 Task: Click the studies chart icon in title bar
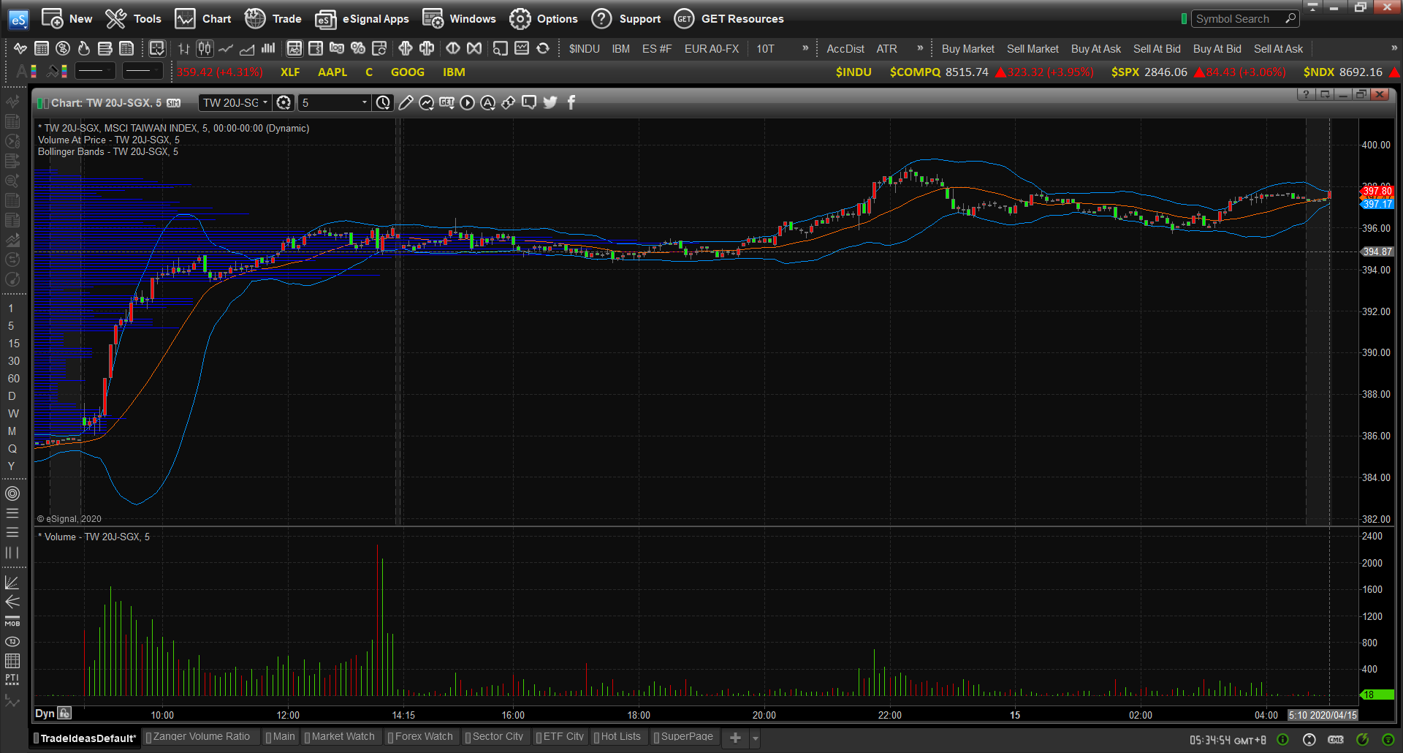[427, 103]
